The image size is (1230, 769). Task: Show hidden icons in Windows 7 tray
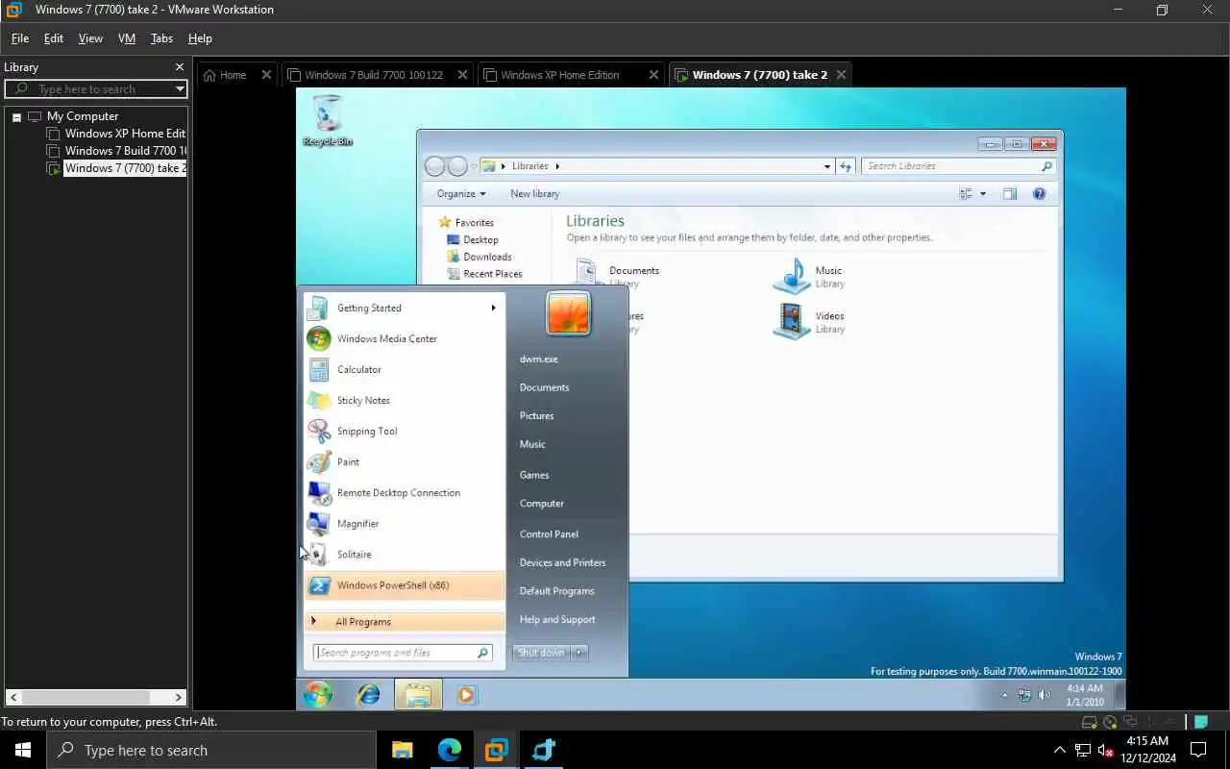[1005, 694]
